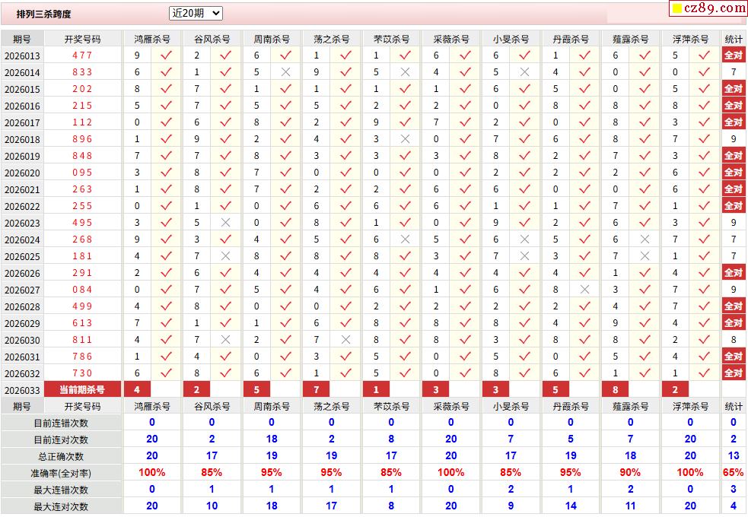Click the X mark in 蕹露杀号 for 2026024
This screenshot has height=517, width=748.
click(645, 239)
